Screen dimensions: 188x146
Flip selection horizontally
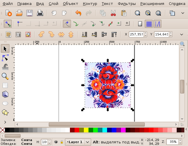point(61,35)
